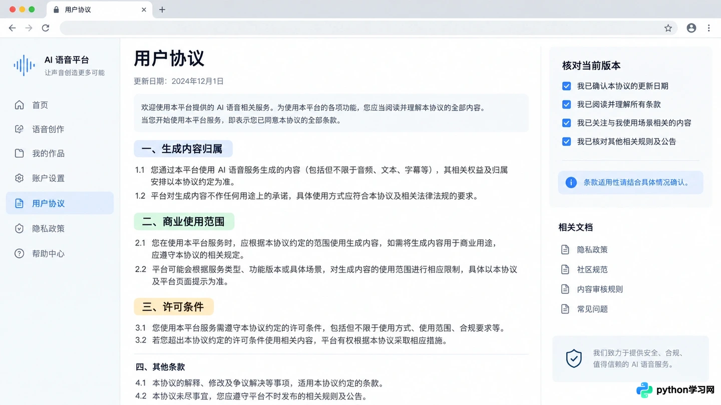Open the 常见问题 related document link
This screenshot has width=721, height=405.
coord(592,309)
